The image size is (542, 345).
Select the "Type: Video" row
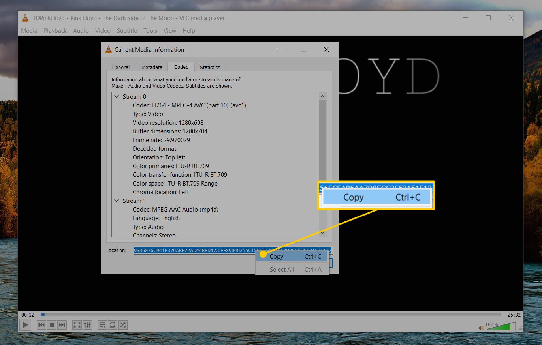(148, 114)
